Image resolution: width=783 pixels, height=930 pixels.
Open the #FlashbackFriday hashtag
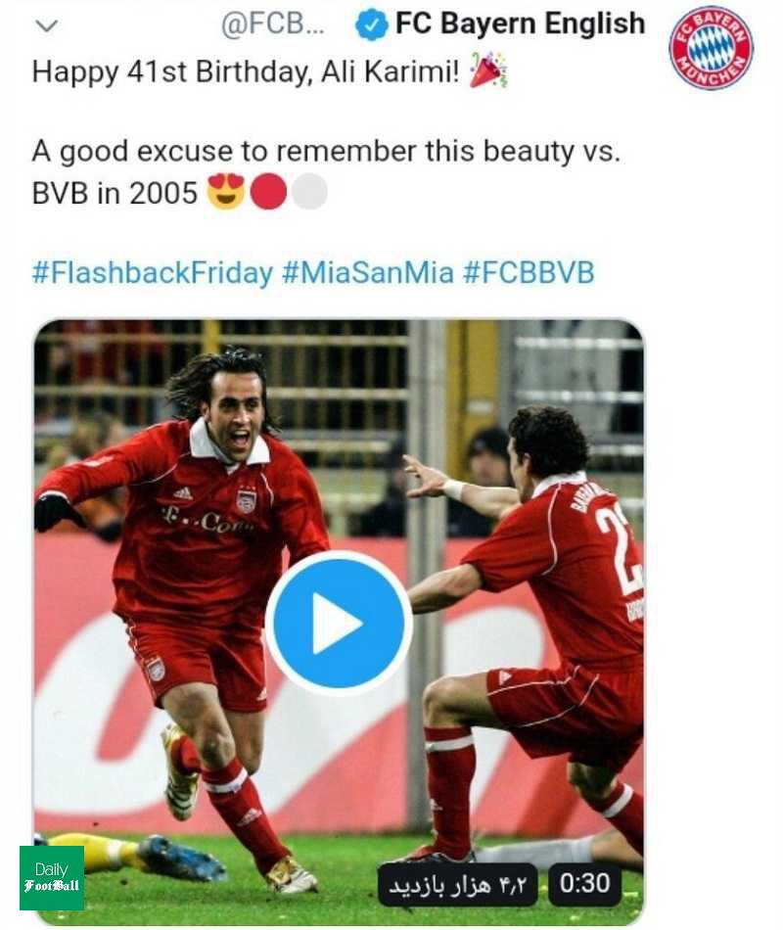click(153, 272)
